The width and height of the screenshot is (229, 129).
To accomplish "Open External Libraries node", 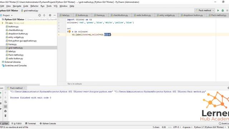I will pos(13,62).
